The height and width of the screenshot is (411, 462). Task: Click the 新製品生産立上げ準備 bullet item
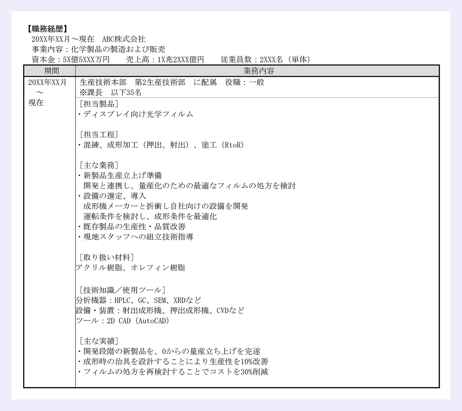coord(120,176)
